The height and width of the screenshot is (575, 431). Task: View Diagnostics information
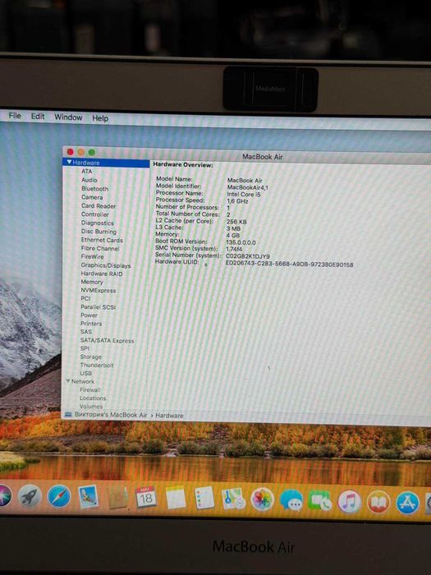tap(98, 223)
